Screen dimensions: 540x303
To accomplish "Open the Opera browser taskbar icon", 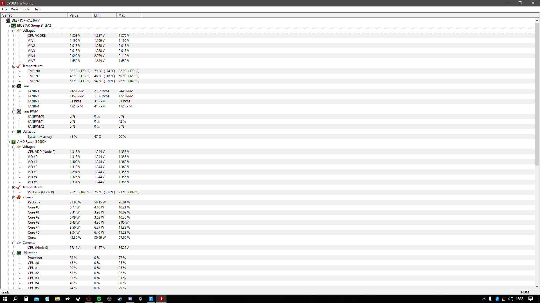I will 89,299.
